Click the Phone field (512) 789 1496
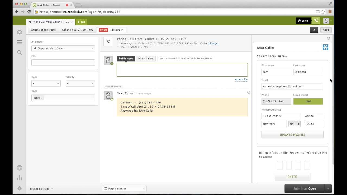The height and width of the screenshot is (195, 347). click(x=276, y=101)
